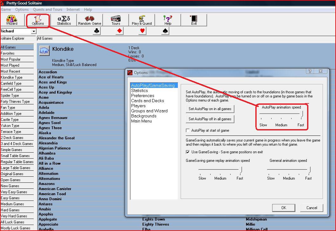Image resolution: width=336 pixels, height=231 pixels.
Task: Click the diamonds suit button
Action: (120, 31)
